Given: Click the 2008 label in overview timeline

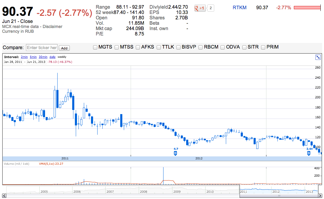Looking at the screenshot, I should [144, 192].
